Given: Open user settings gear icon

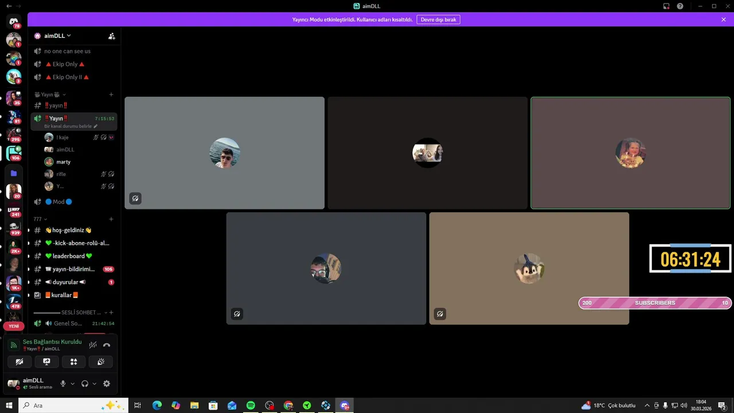Looking at the screenshot, I should click(x=107, y=384).
